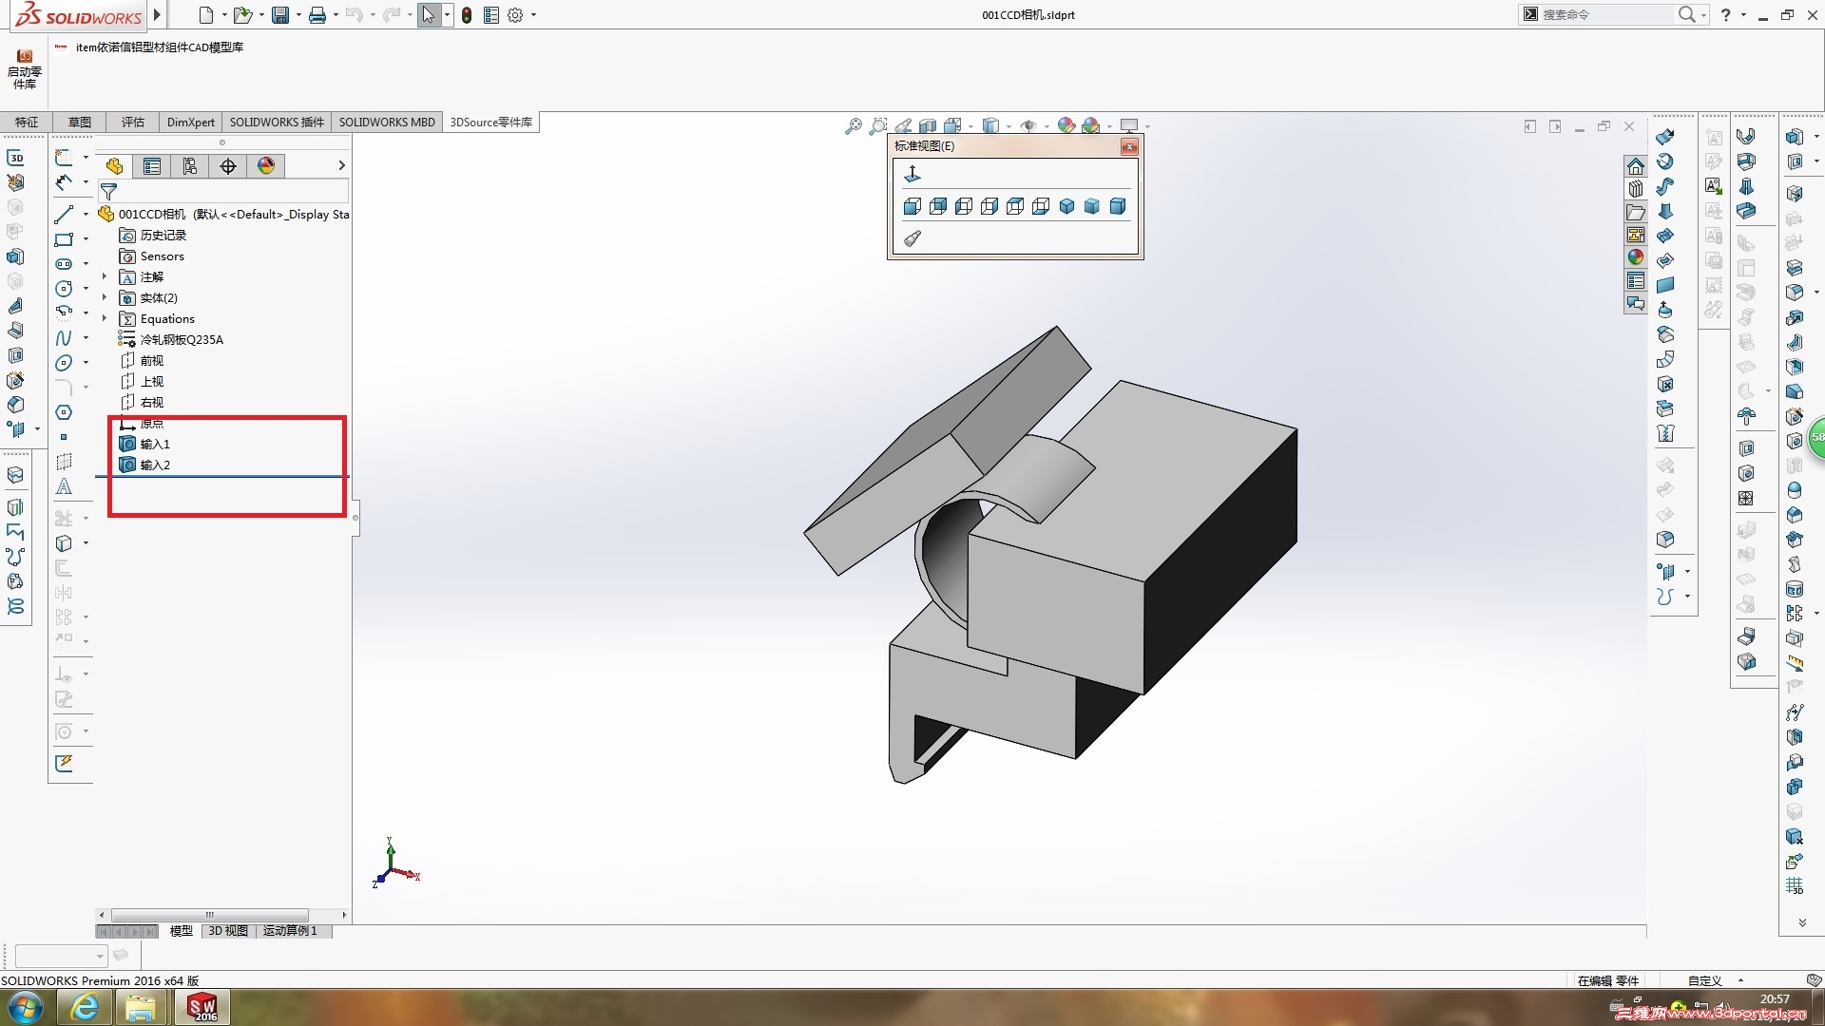Click the 运动算例1 motion study tab
The width and height of the screenshot is (1825, 1026).
290,931
